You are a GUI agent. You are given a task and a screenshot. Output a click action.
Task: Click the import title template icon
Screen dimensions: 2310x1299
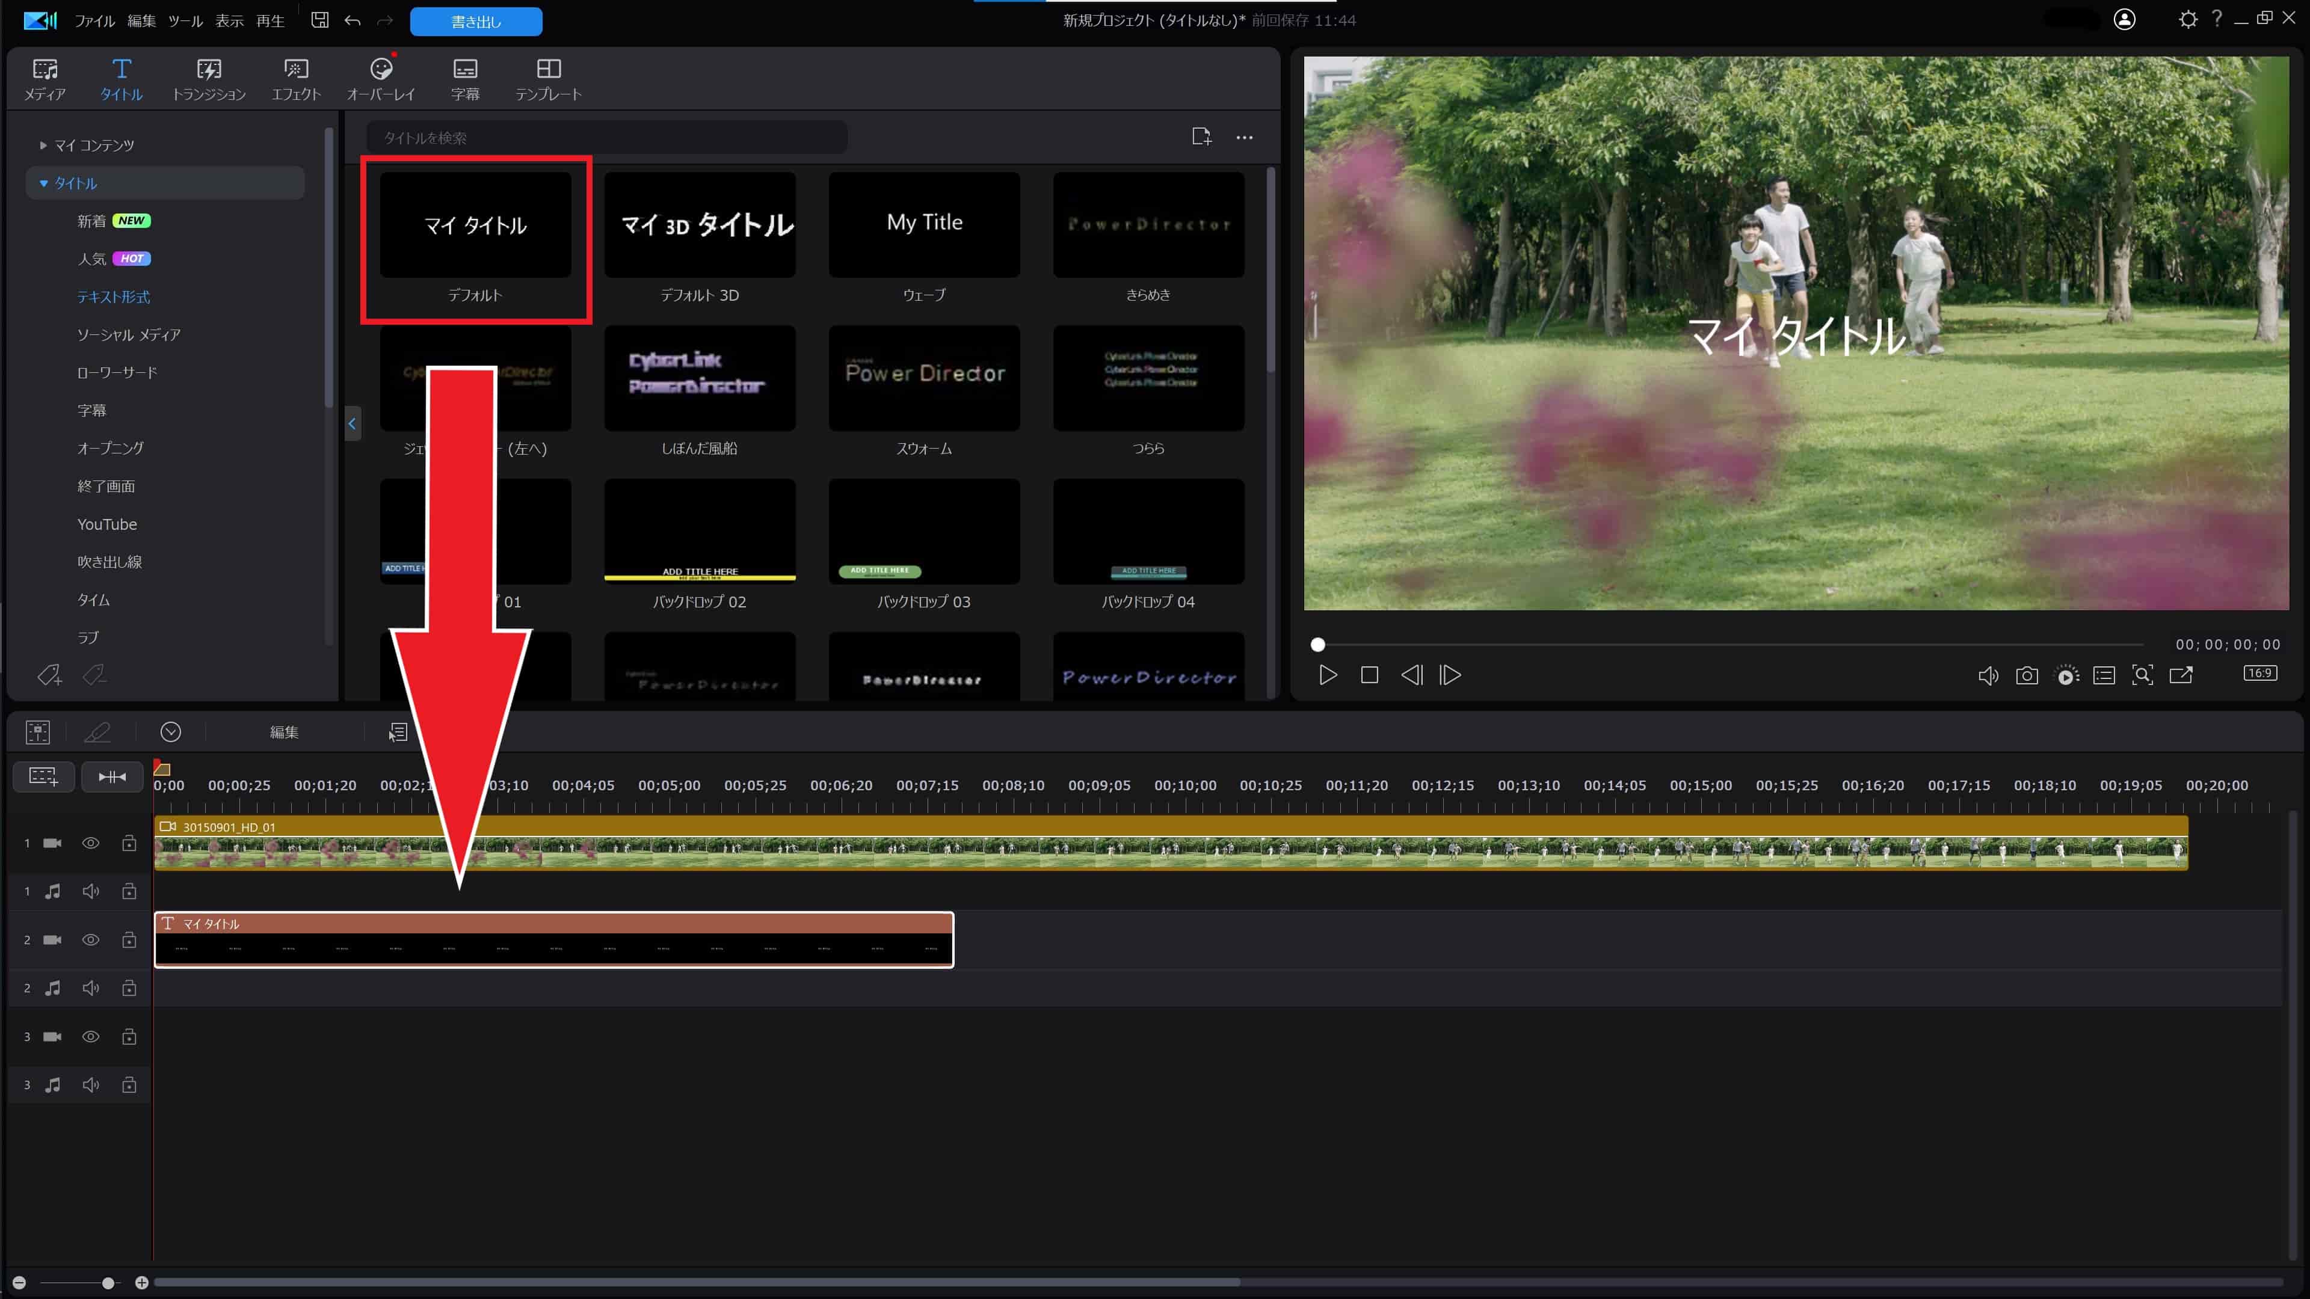[1202, 137]
